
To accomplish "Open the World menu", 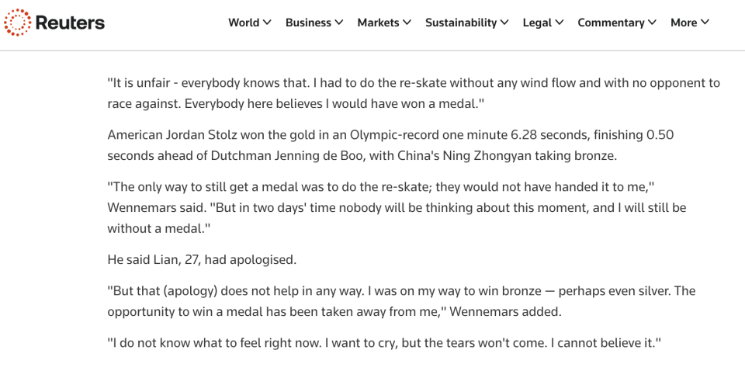I will pos(244,23).
